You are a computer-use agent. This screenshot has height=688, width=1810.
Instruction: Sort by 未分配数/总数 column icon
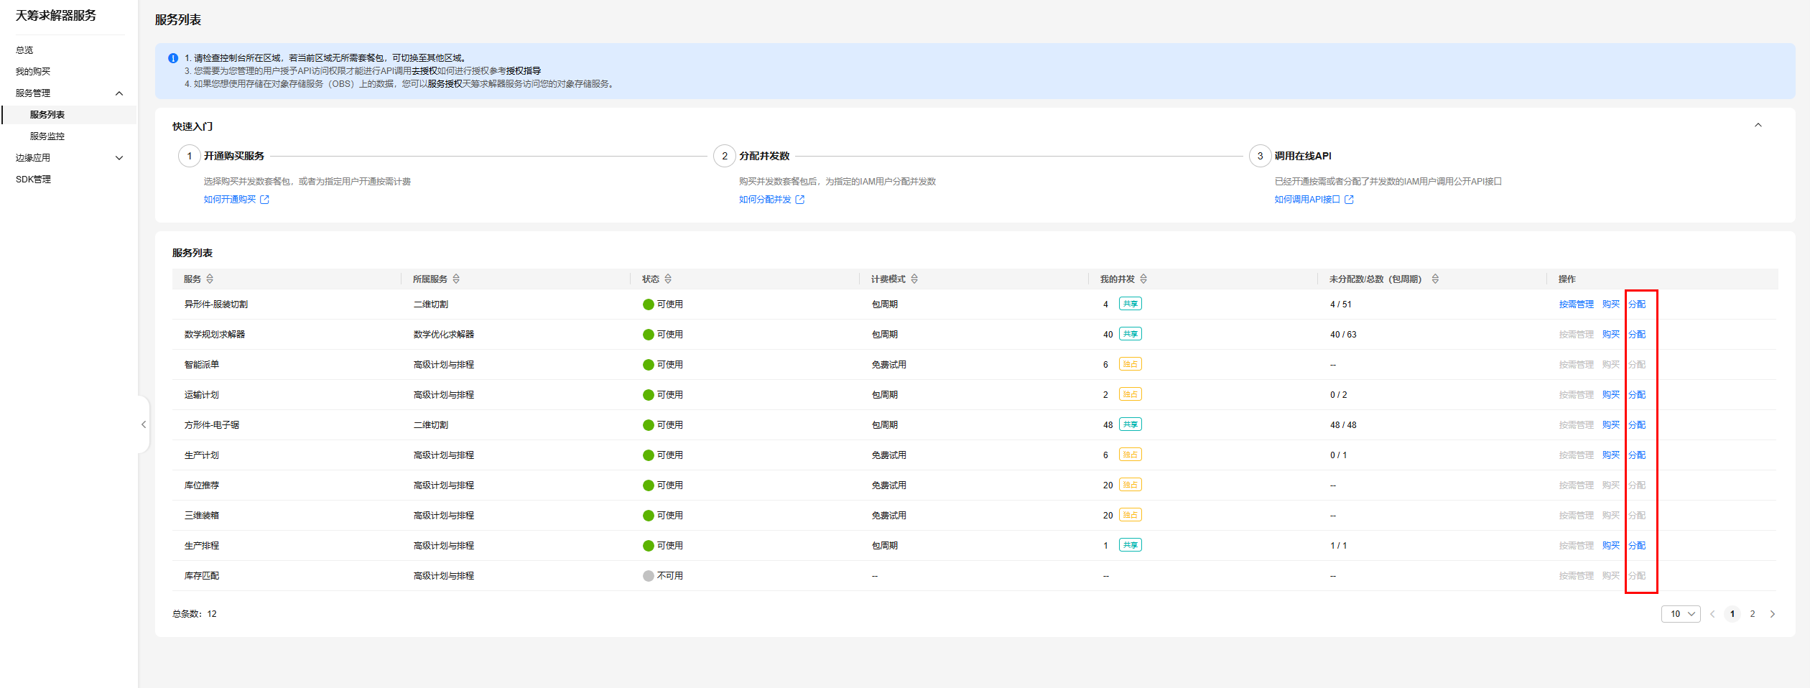[x=1435, y=279]
